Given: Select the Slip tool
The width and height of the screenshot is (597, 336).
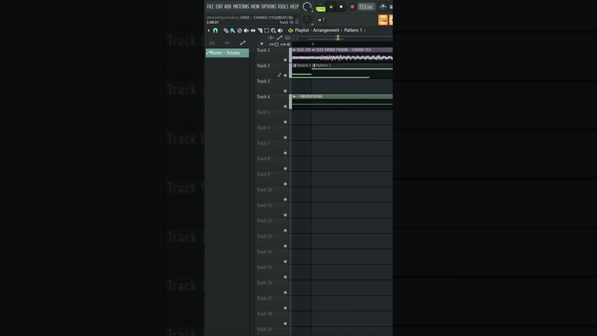Looking at the screenshot, I should point(253,30).
